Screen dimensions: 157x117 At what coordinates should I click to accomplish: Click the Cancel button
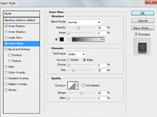click(143, 21)
